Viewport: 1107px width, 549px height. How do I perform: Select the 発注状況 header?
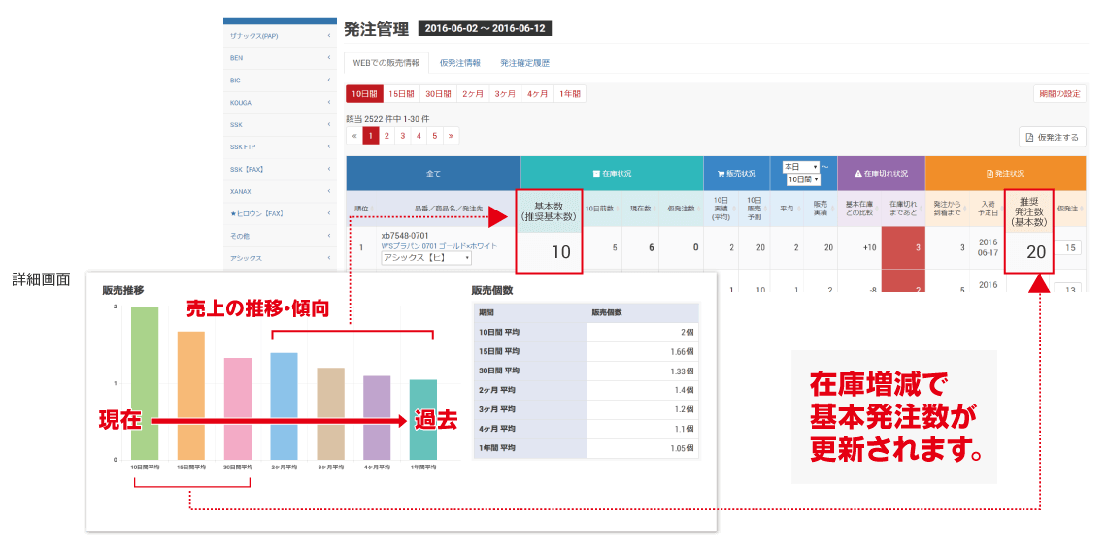(x=1006, y=173)
